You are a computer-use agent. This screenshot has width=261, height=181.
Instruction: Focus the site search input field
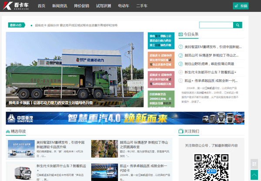216,25
